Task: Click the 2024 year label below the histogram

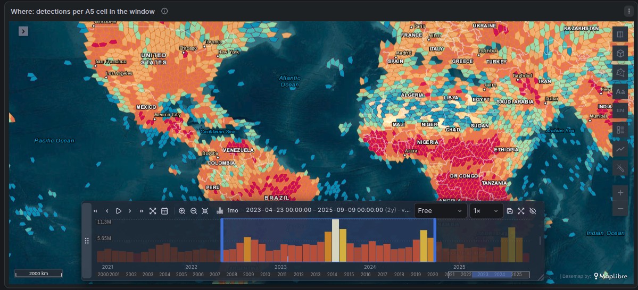Action: coord(370,267)
